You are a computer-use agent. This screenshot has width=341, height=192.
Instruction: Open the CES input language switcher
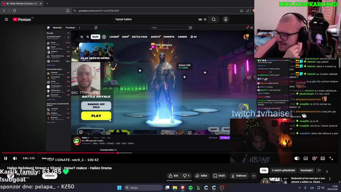pyautogui.click(x=312, y=188)
